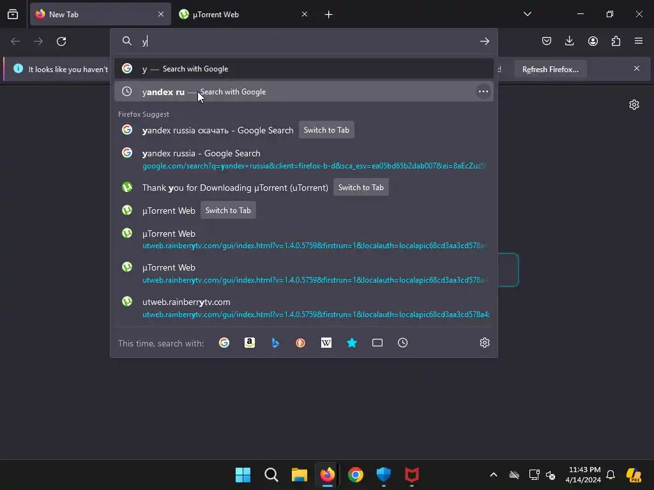Search bookmarks with star icon
Image resolution: width=654 pixels, height=490 pixels.
pyautogui.click(x=352, y=343)
